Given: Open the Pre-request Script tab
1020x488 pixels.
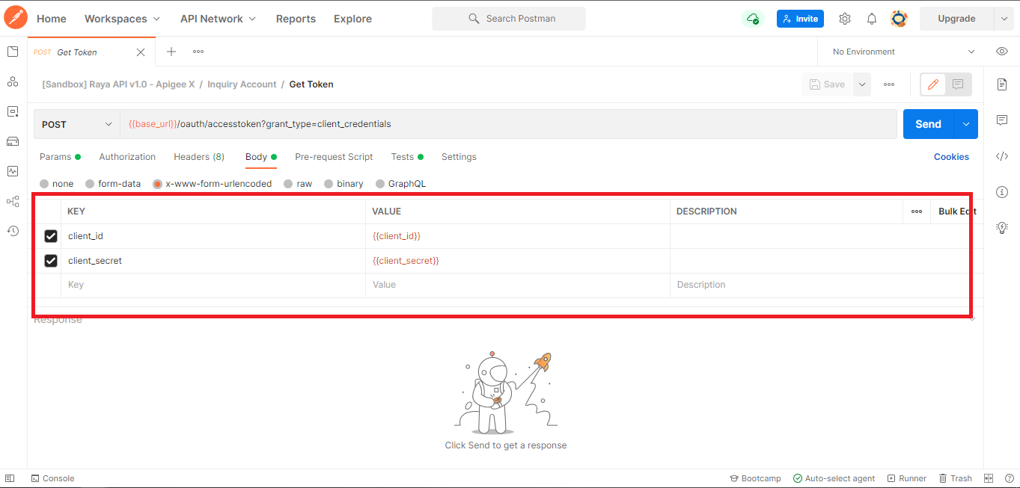Looking at the screenshot, I should (x=334, y=157).
